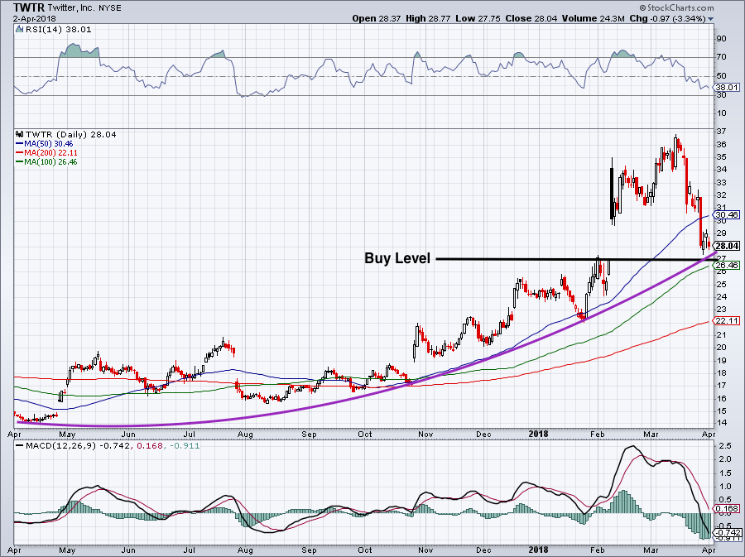Click the 38.01 RSI value tag on axis
Screen dimensions: 745x557
(x=727, y=88)
